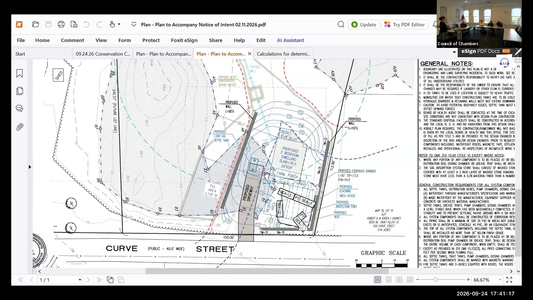Viewport: 533px width, 300px height.
Task: Enable continuous page view mode
Action: click(389, 280)
